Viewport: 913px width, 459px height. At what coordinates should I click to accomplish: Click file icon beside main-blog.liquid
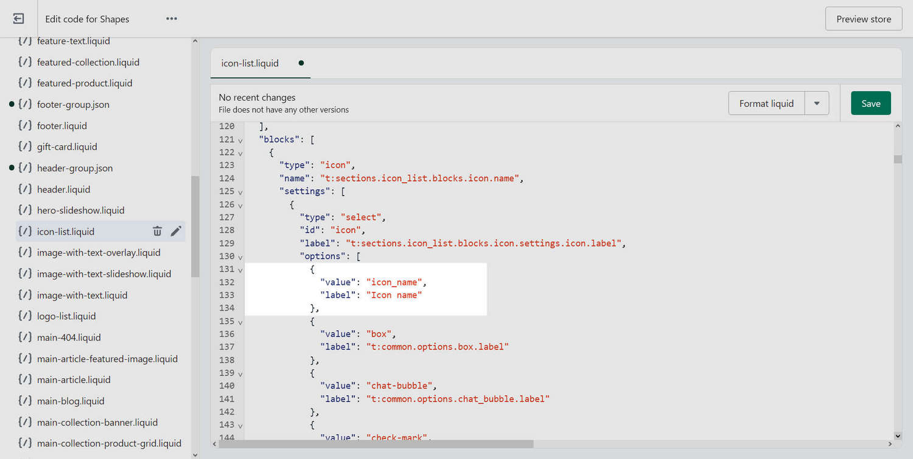(x=25, y=401)
